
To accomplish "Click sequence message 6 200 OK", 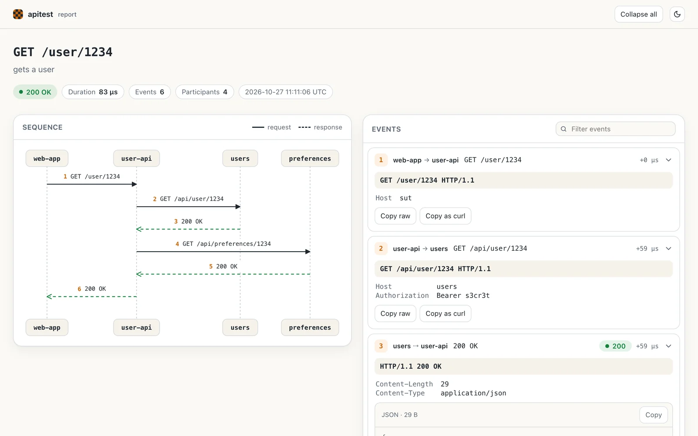I will 92,289.
